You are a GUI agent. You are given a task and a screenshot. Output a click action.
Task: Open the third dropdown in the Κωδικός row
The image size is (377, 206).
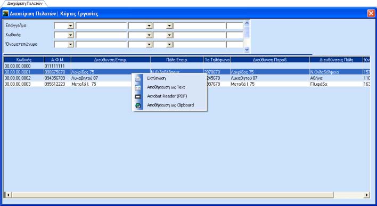(169, 35)
